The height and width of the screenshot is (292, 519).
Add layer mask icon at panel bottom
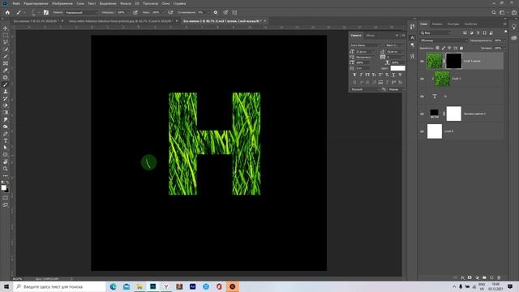point(470,277)
